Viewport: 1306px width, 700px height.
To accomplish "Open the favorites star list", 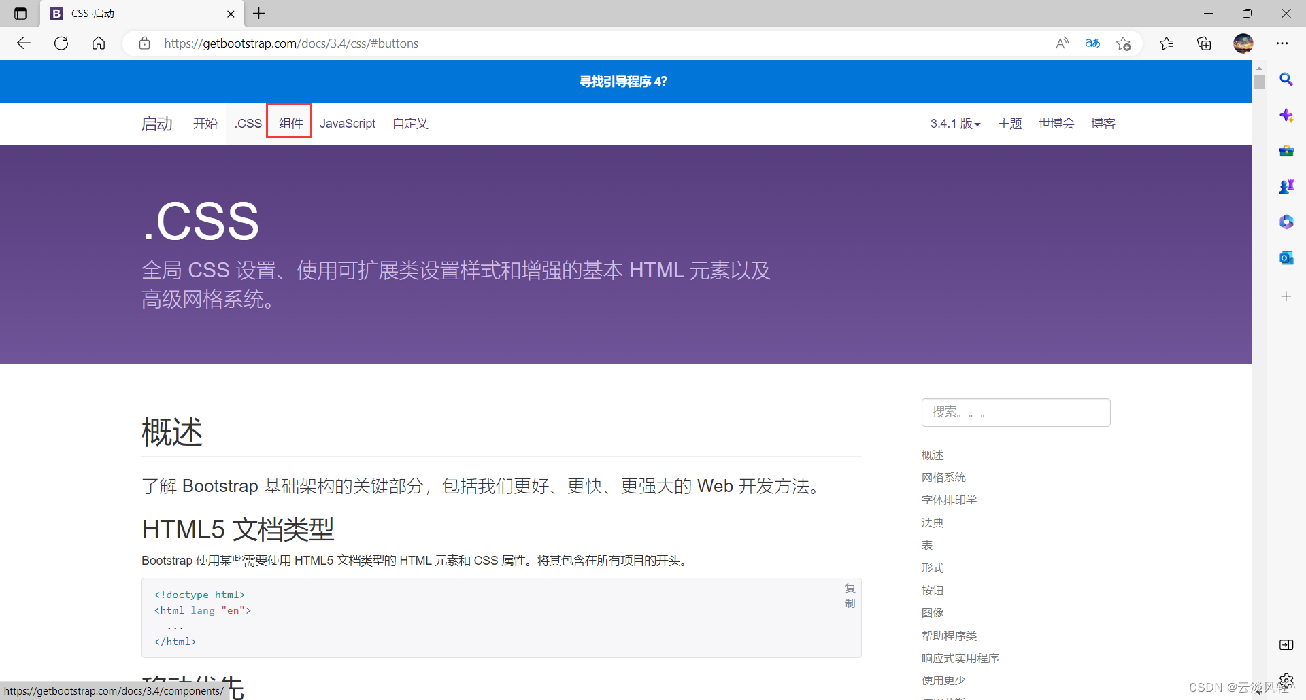I will [x=1167, y=43].
